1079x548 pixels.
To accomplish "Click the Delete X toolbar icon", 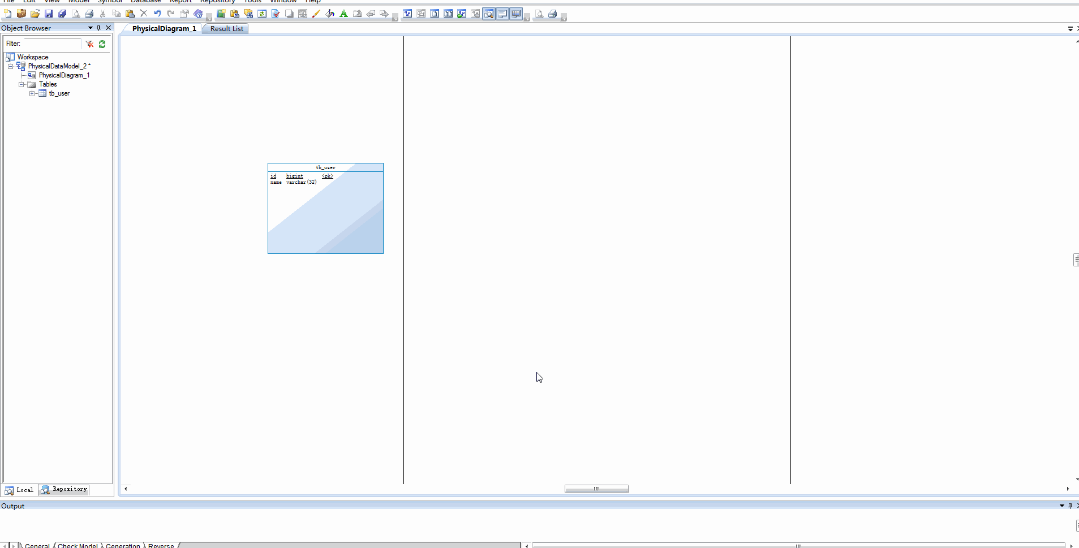I will coord(144,14).
